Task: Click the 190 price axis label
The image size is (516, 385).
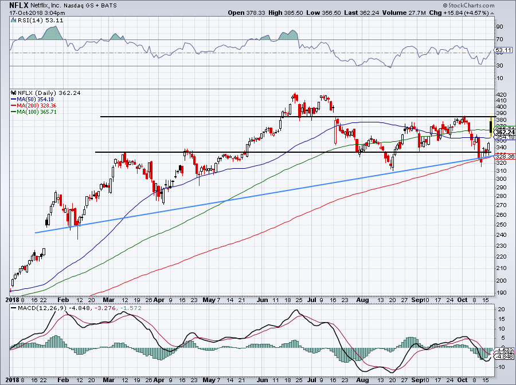Action: coord(502,293)
